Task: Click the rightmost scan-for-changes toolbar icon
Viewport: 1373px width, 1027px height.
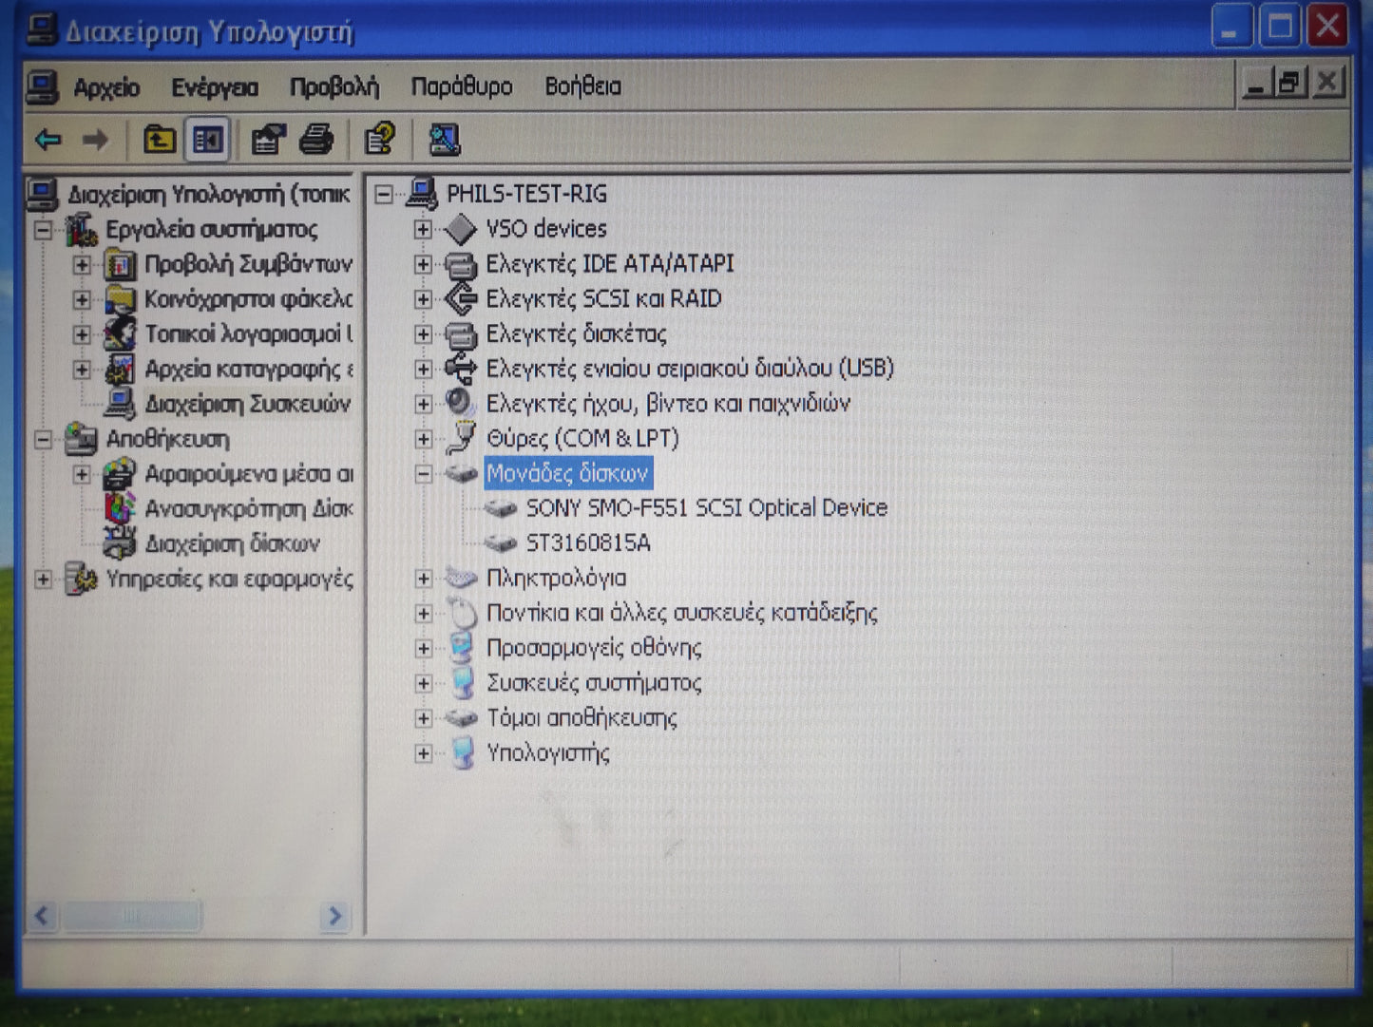Action: coord(443,140)
